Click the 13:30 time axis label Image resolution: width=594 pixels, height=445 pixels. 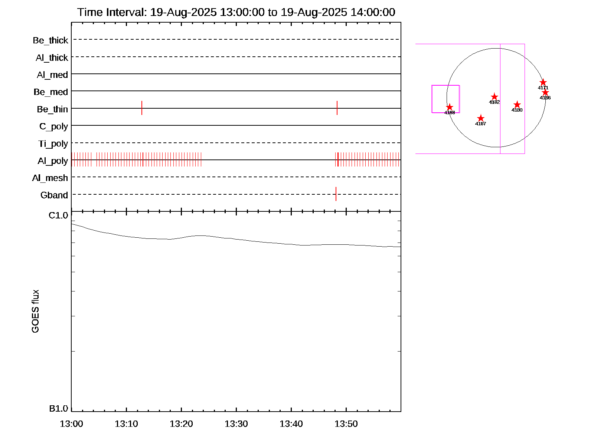(236, 424)
